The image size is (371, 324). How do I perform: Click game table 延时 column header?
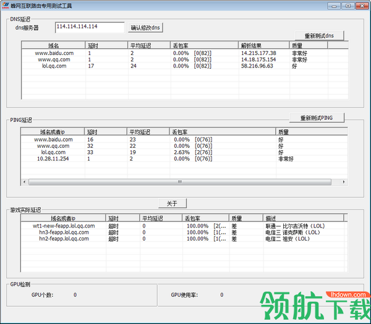pyautogui.click(x=122, y=218)
